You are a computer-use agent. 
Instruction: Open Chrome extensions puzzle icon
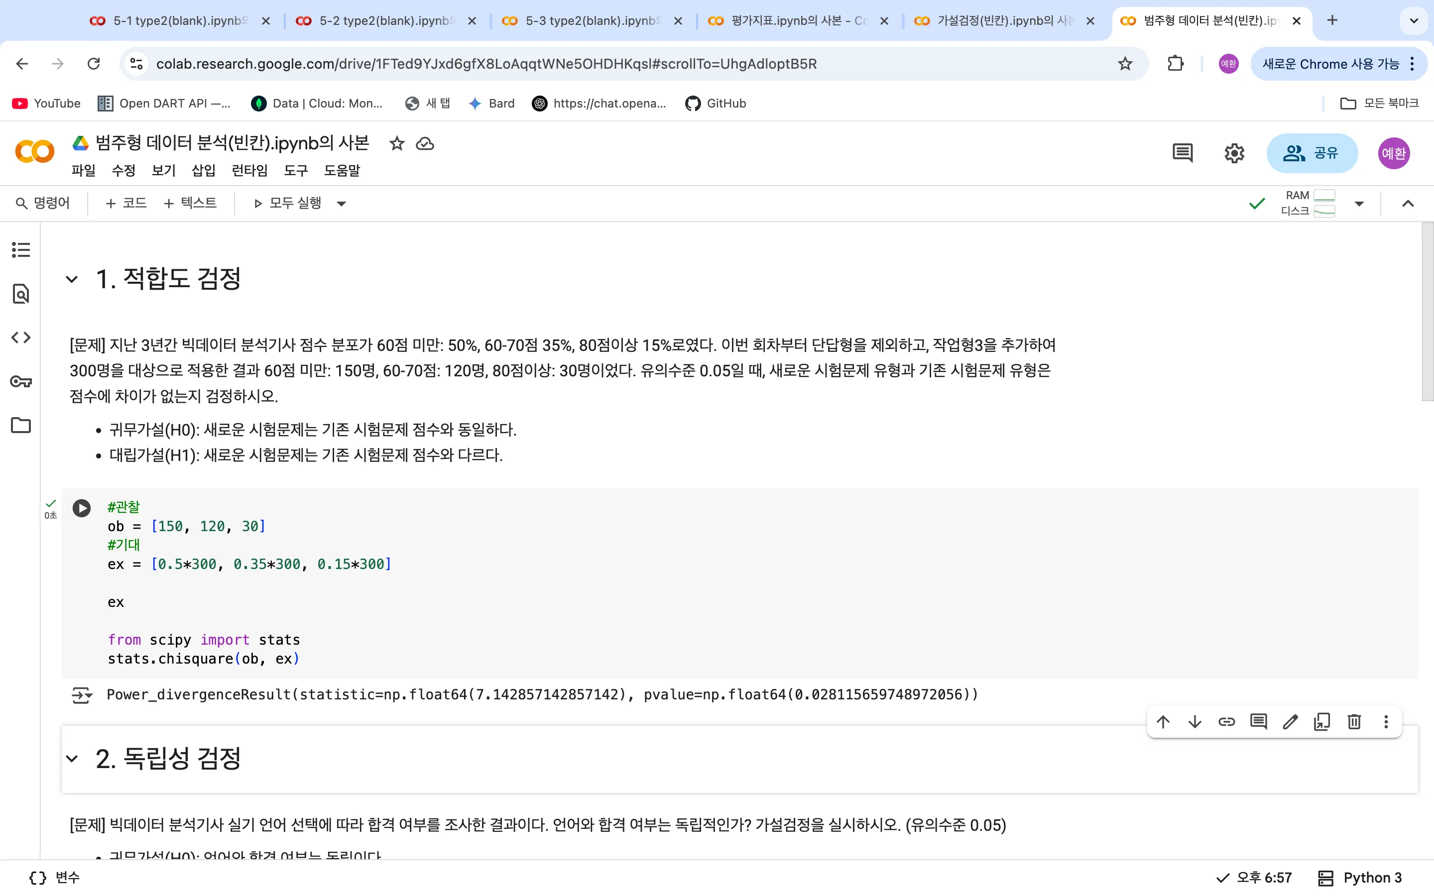(1175, 63)
